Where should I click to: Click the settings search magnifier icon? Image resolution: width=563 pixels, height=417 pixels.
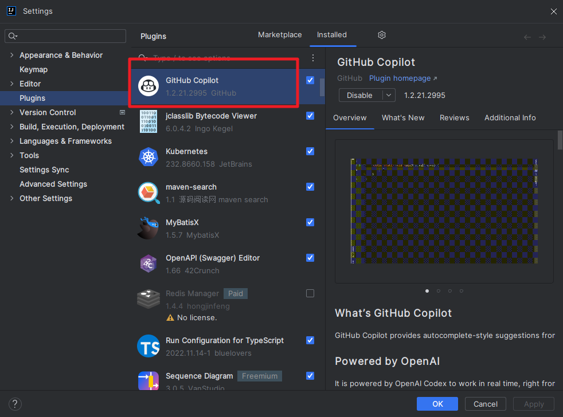(13, 36)
